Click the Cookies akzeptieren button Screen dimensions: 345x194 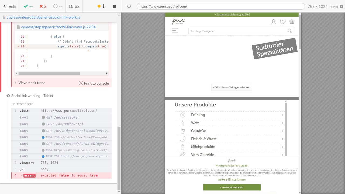click(232, 187)
